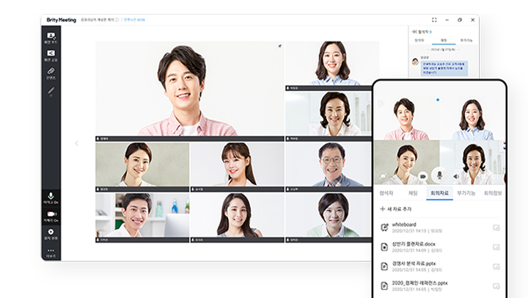This screenshot has height=298, width=528.
Task: Toggle the camera button on phone
Action: click(423, 176)
